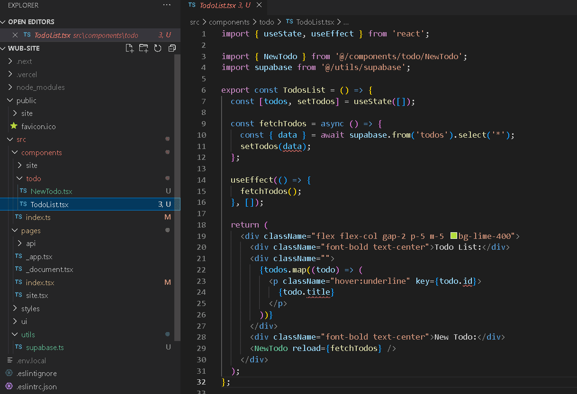Image resolution: width=577 pixels, height=394 pixels.
Task: Collapse all folders in explorer
Action: (172, 48)
